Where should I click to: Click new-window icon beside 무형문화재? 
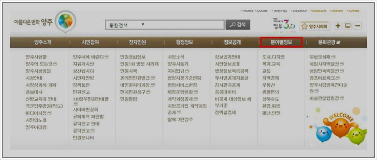pyautogui.click(x=333, y=57)
